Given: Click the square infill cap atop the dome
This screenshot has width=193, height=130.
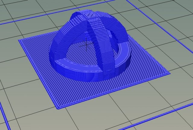Looking at the screenshot, I should tap(92, 15).
